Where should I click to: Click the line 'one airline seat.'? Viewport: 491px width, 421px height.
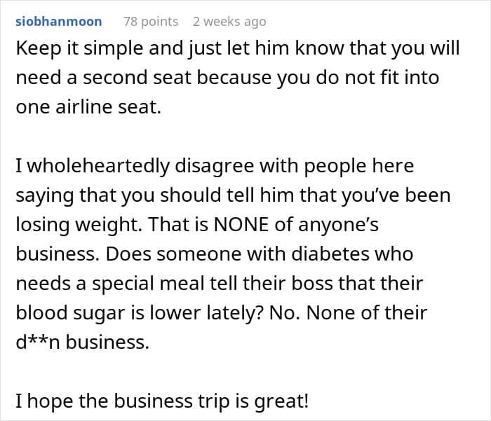(x=88, y=107)
